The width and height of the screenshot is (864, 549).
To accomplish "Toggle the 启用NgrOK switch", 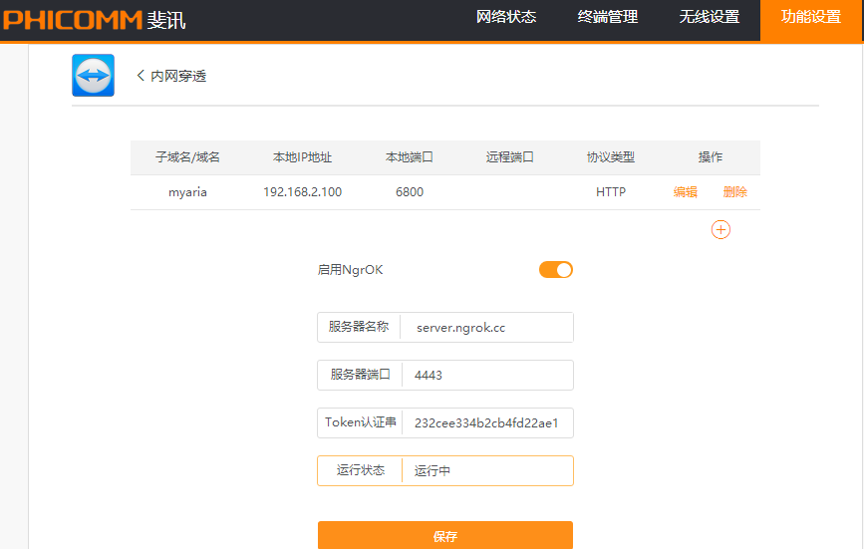I will pos(556,270).
